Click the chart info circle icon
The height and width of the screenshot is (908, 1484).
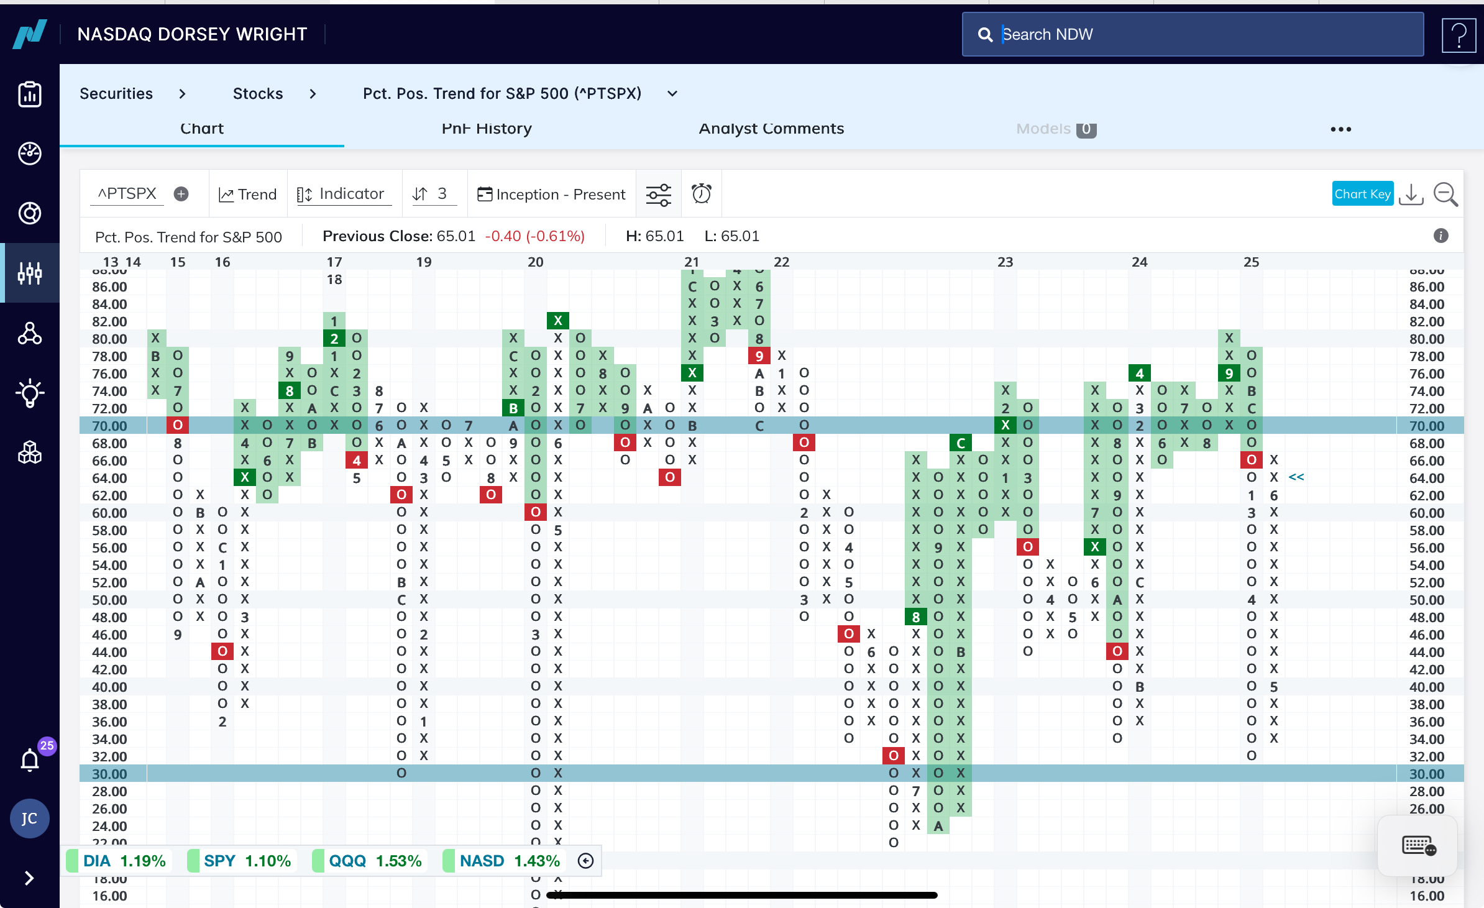coord(1440,236)
